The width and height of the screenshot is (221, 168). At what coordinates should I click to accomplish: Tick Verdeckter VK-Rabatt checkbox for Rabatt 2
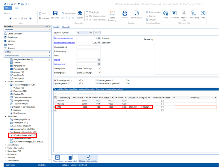(x=162, y=104)
